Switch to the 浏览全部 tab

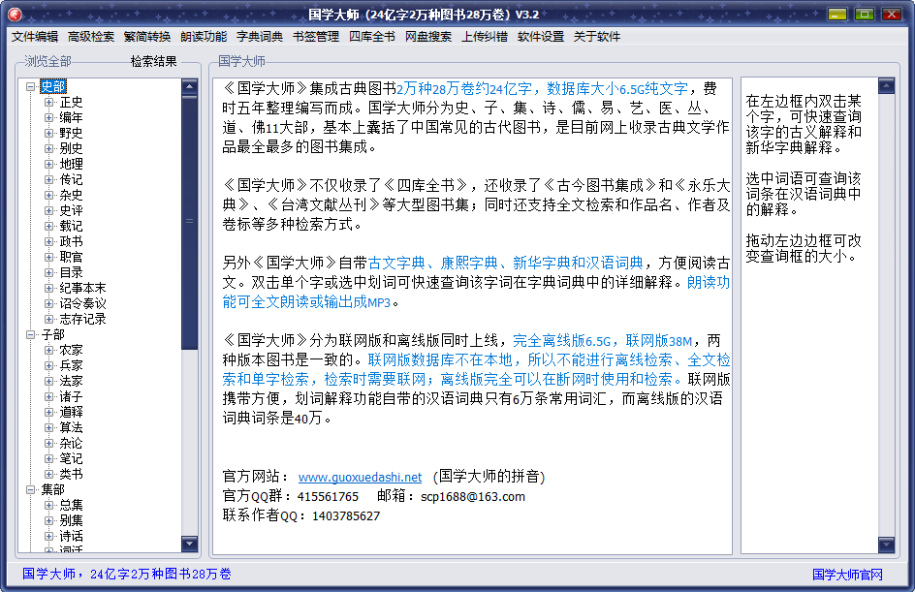[x=47, y=61]
